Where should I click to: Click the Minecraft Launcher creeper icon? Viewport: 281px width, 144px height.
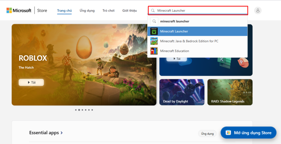pyautogui.click(x=154, y=31)
